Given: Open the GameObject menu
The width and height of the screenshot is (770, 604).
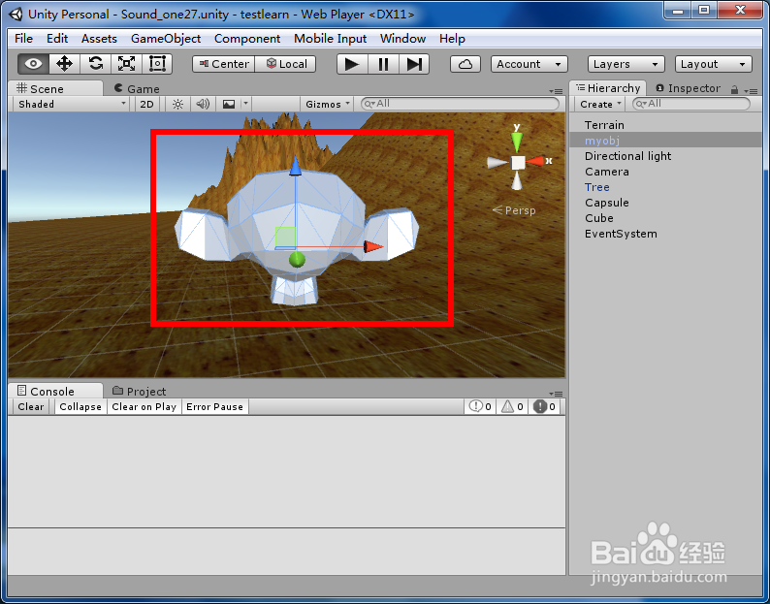Looking at the screenshot, I should pyautogui.click(x=166, y=39).
